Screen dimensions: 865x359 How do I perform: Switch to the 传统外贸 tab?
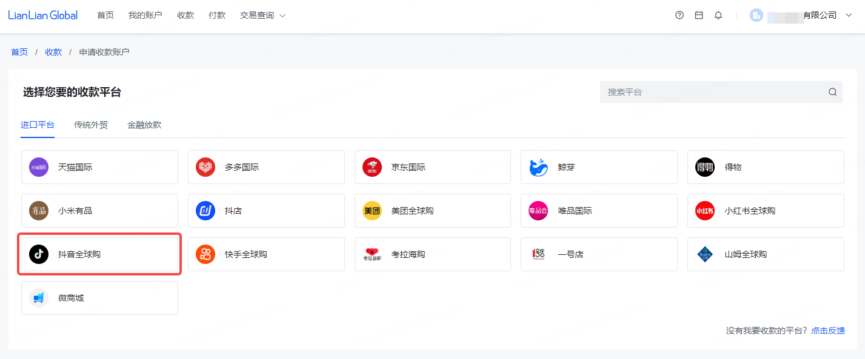(x=91, y=125)
